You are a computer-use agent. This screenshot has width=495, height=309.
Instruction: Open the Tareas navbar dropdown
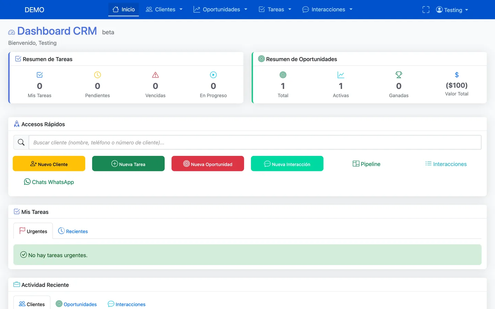(275, 10)
